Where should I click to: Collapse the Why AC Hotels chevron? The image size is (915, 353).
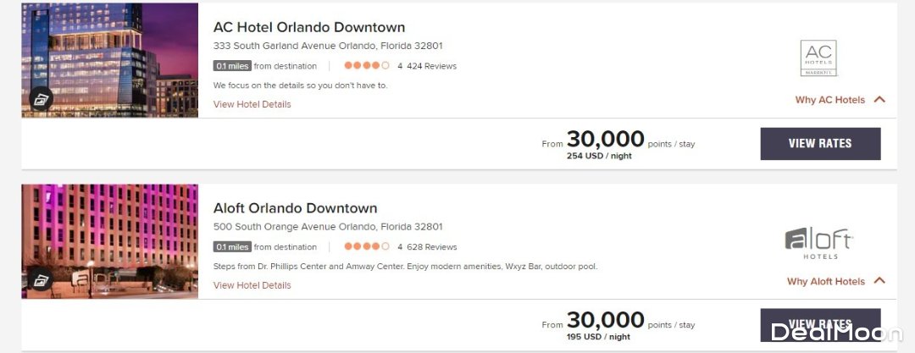[879, 100]
